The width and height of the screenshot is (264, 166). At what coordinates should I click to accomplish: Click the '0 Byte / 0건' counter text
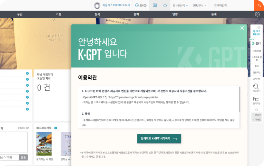tap(23, 128)
